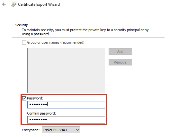Click the private key security description text
This screenshot has width=170, height=137.
tap(85, 32)
